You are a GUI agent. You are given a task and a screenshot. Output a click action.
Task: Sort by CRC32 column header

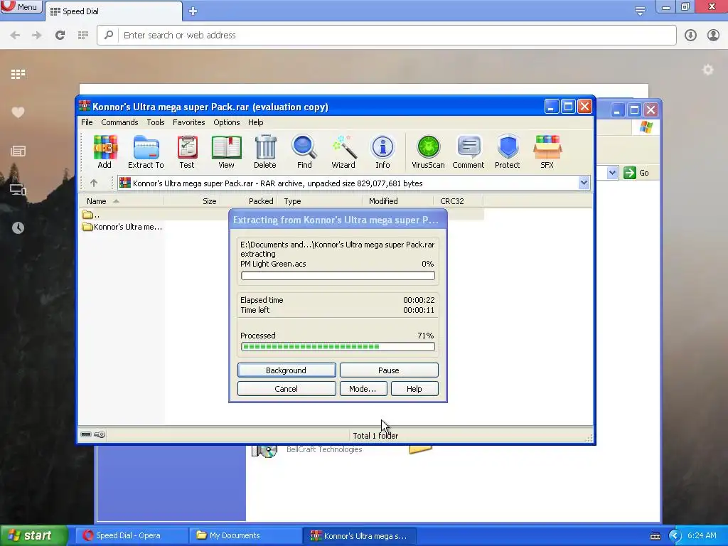pyautogui.click(x=459, y=201)
